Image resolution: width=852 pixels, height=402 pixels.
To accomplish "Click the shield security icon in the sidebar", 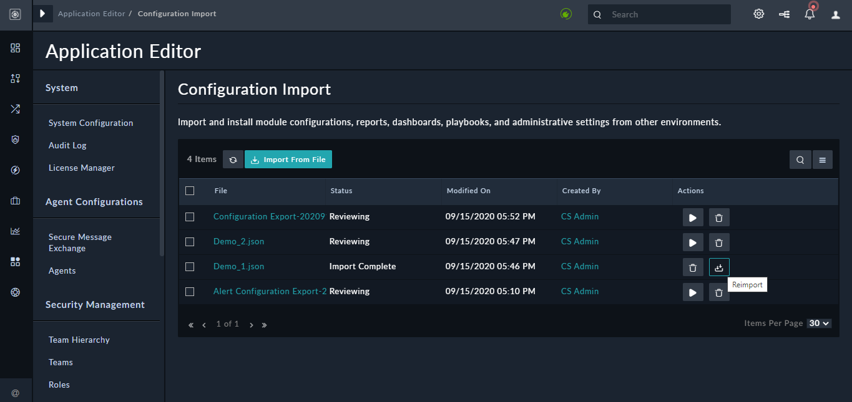I will pos(15,140).
